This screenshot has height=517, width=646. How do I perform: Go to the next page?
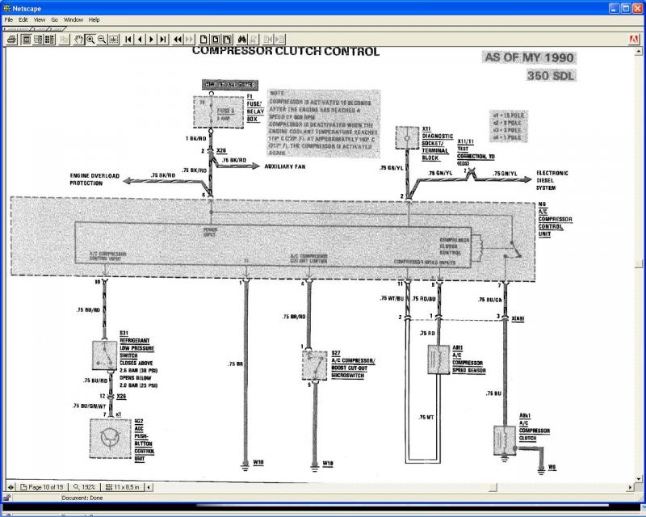pos(151,40)
